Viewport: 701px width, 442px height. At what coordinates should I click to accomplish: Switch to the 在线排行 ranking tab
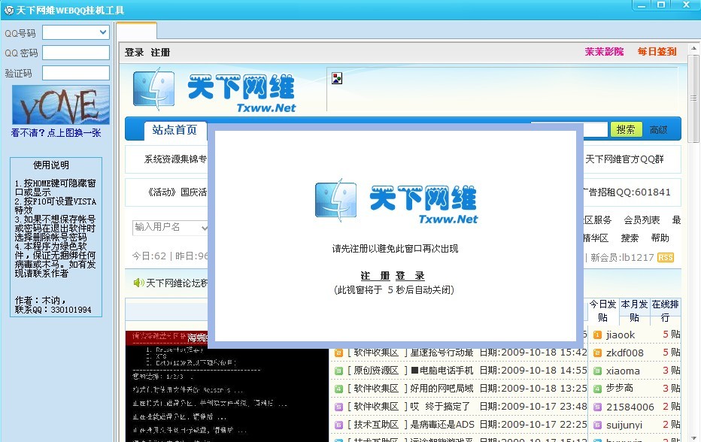click(665, 311)
